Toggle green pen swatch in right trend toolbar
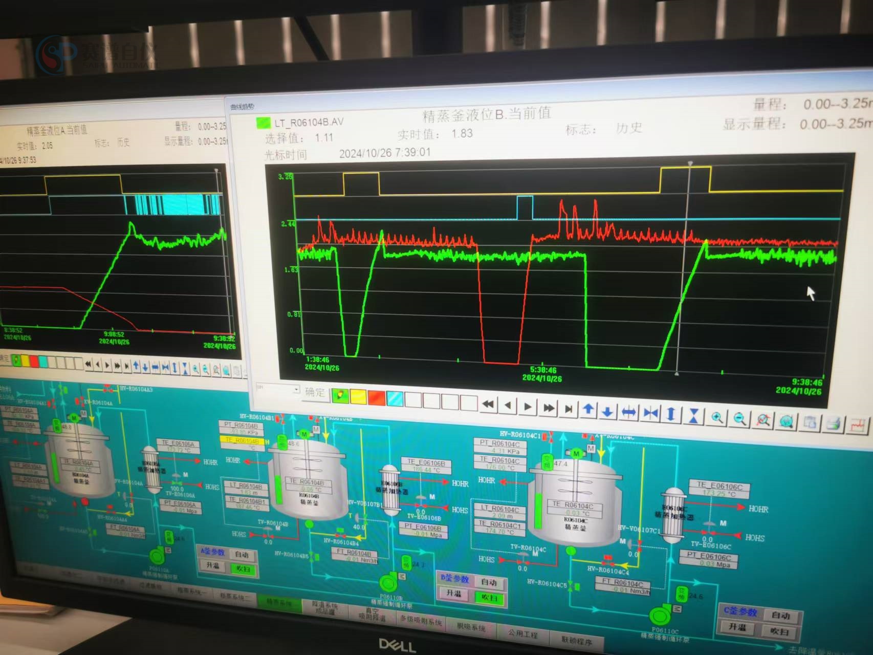 tap(340, 395)
